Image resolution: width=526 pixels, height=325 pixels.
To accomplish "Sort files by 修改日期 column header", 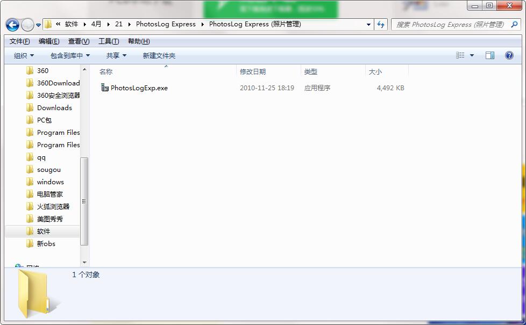I will pyautogui.click(x=253, y=71).
